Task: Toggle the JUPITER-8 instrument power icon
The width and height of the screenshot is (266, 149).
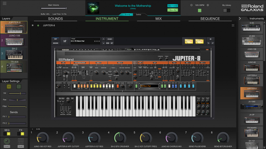Action: click(x=38, y=25)
